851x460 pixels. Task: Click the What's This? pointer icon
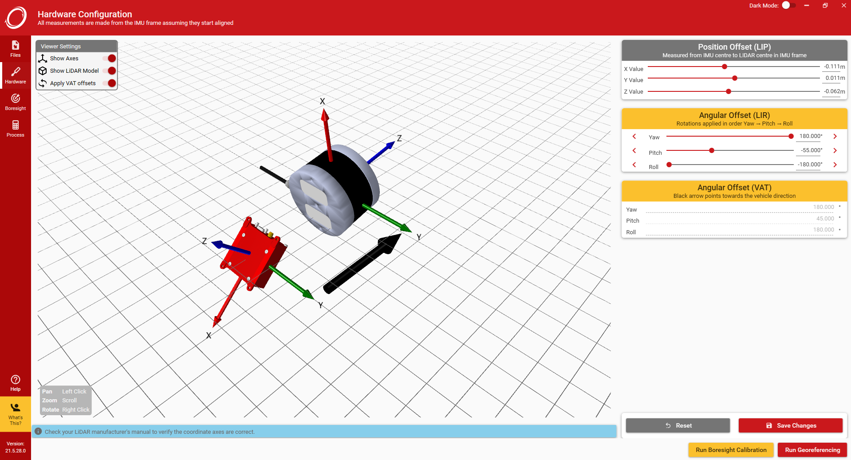tap(16, 407)
